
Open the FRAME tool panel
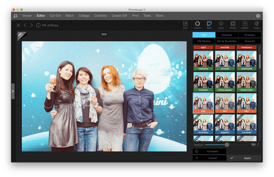(x=233, y=25)
